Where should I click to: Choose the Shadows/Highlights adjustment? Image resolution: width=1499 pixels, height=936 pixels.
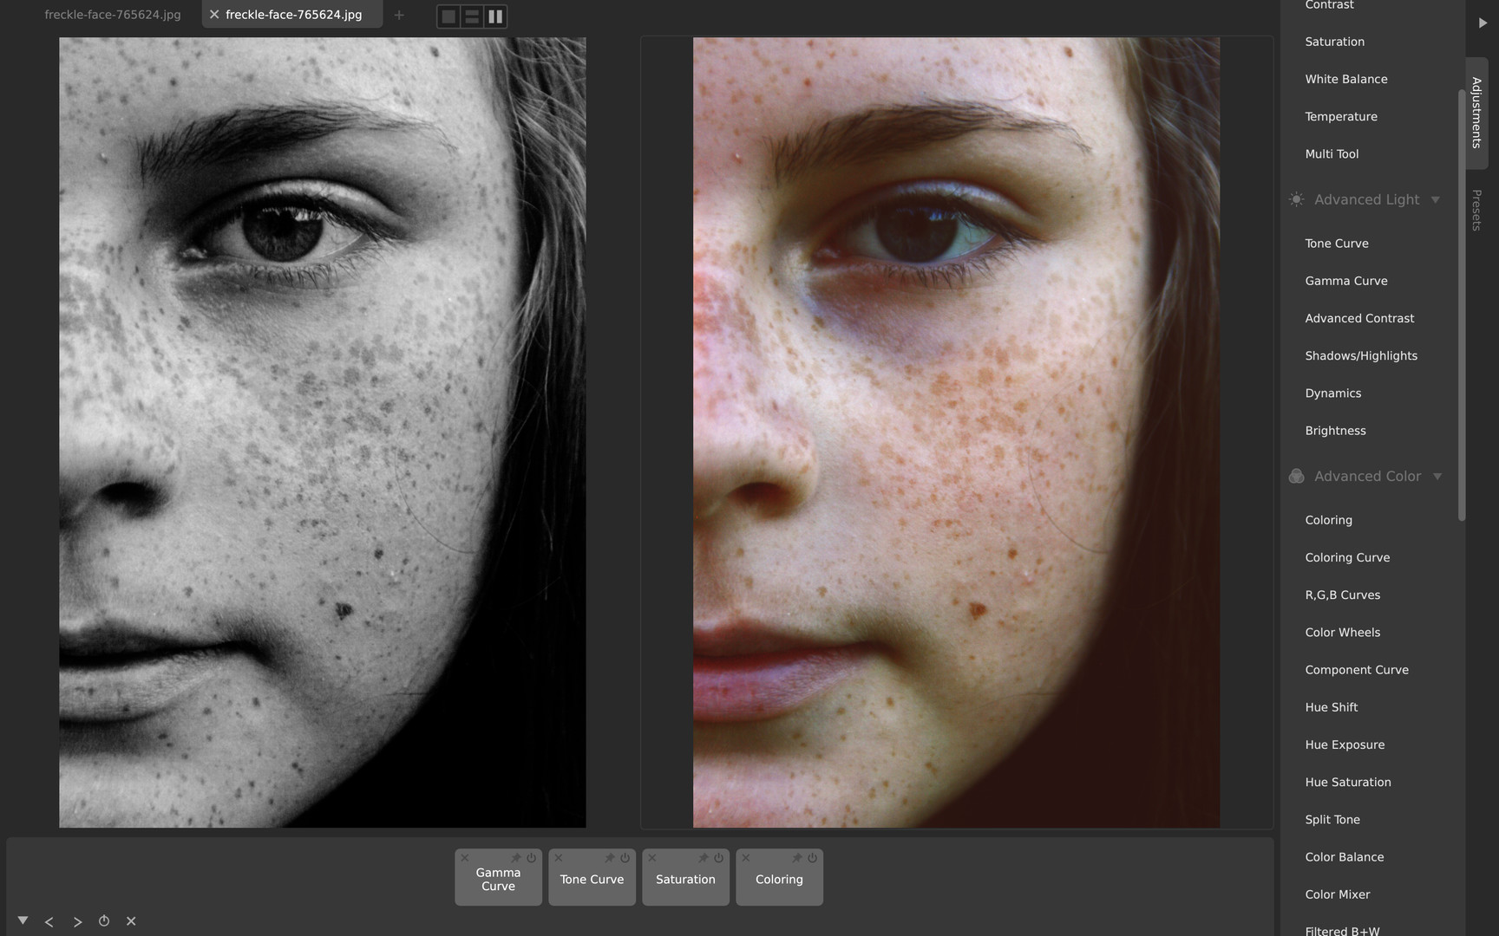(x=1361, y=356)
